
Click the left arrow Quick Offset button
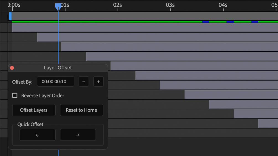coord(38,135)
